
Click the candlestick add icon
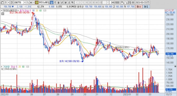(x=123, y=2)
